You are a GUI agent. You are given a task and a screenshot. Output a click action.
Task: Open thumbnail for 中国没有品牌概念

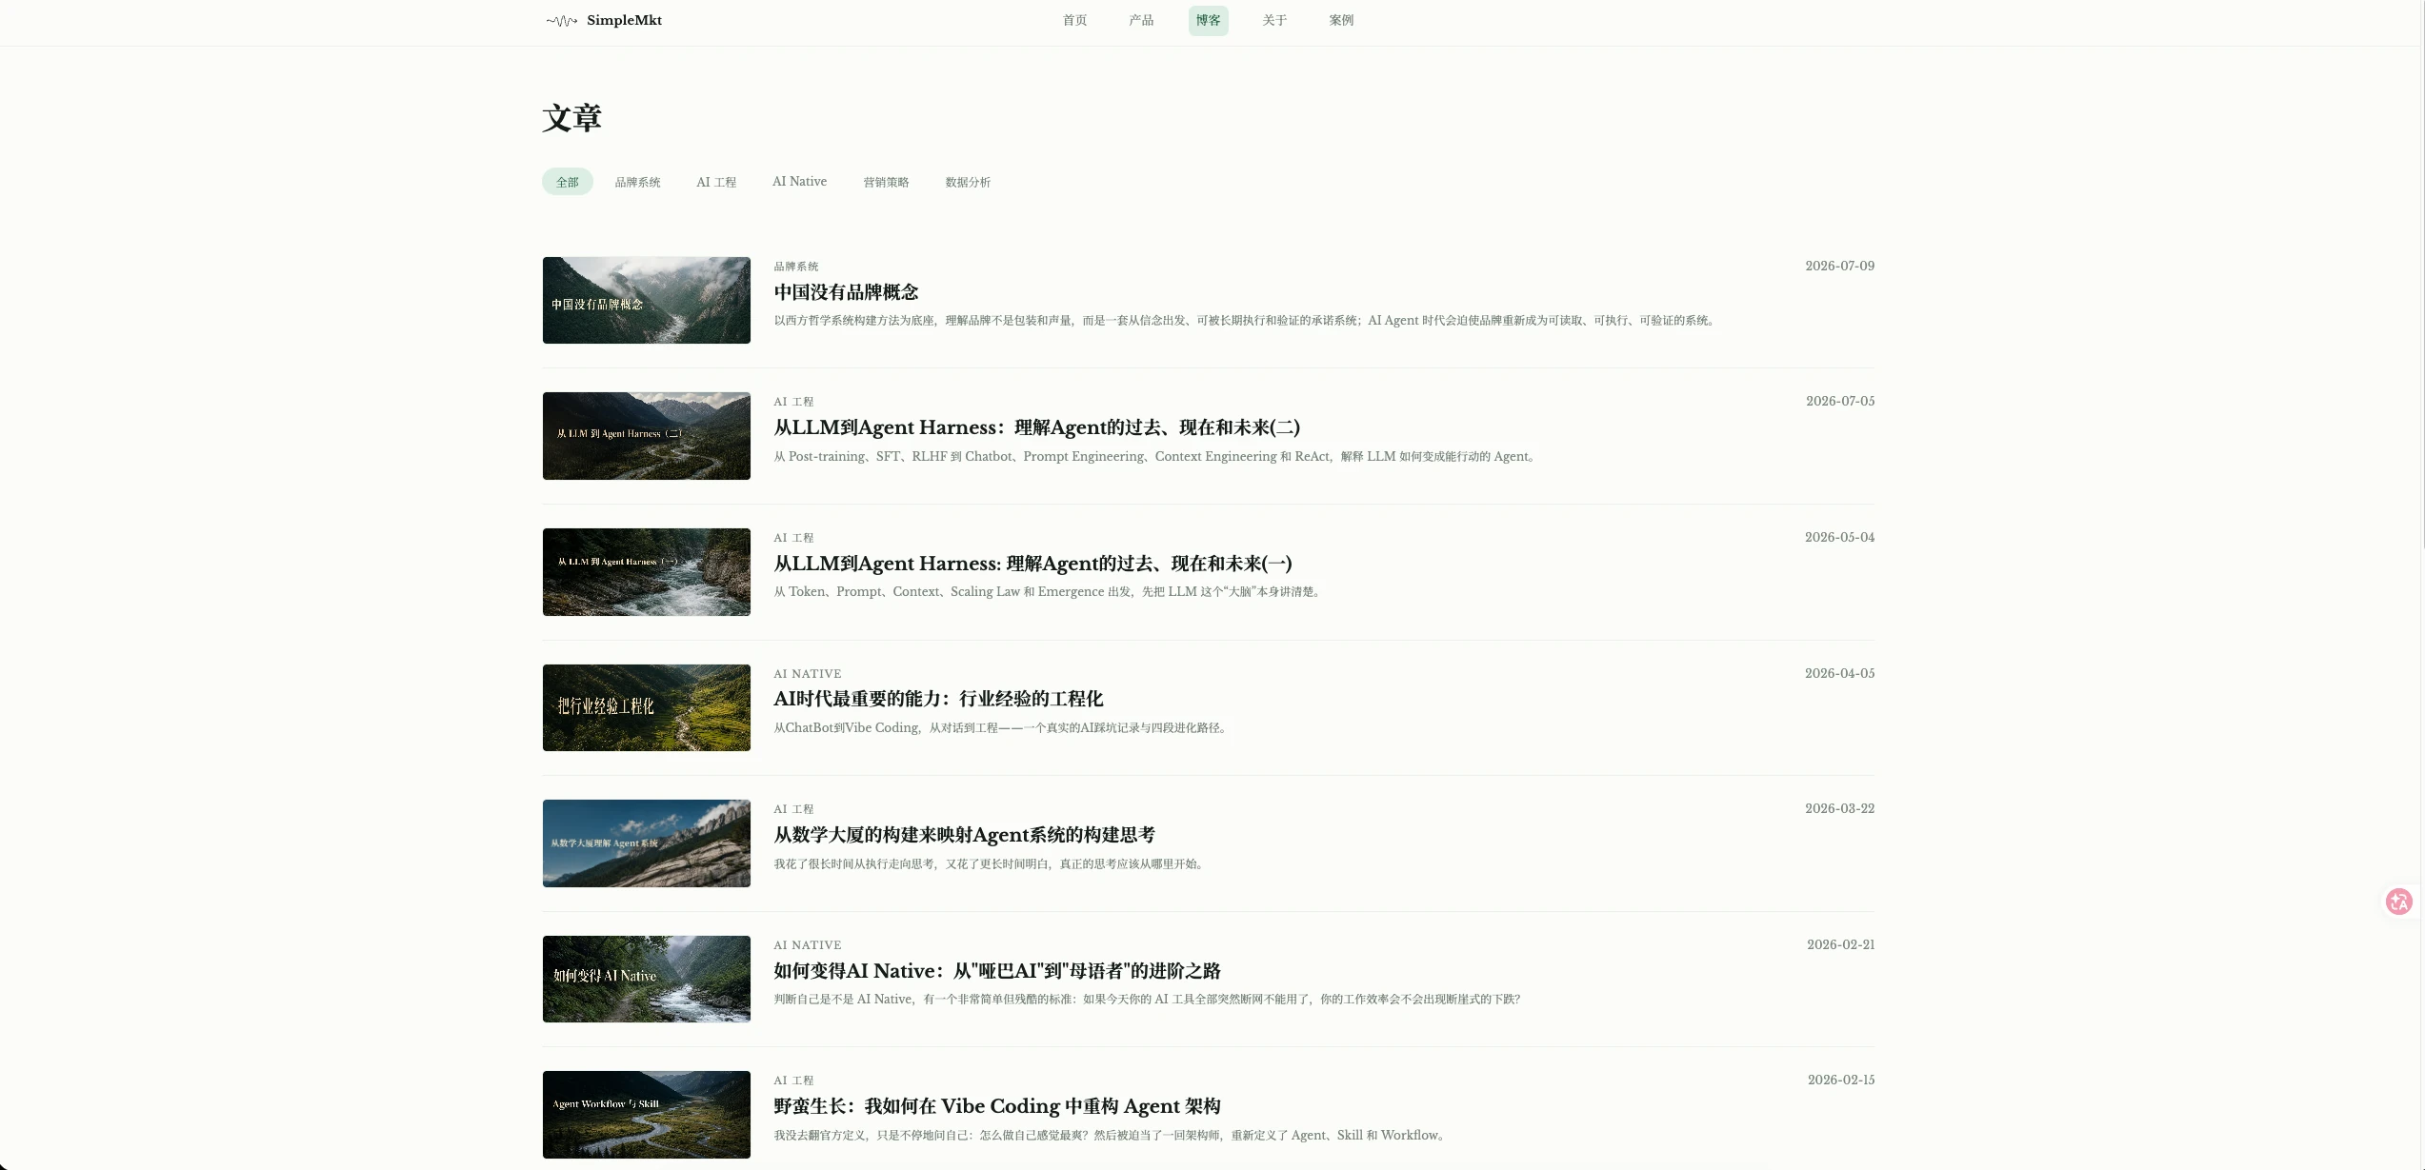click(x=647, y=300)
